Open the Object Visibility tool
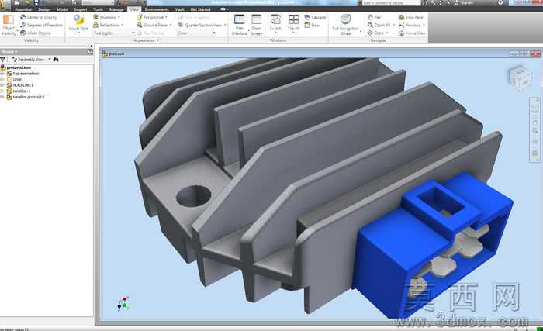This screenshot has height=331, width=543. (x=9, y=24)
